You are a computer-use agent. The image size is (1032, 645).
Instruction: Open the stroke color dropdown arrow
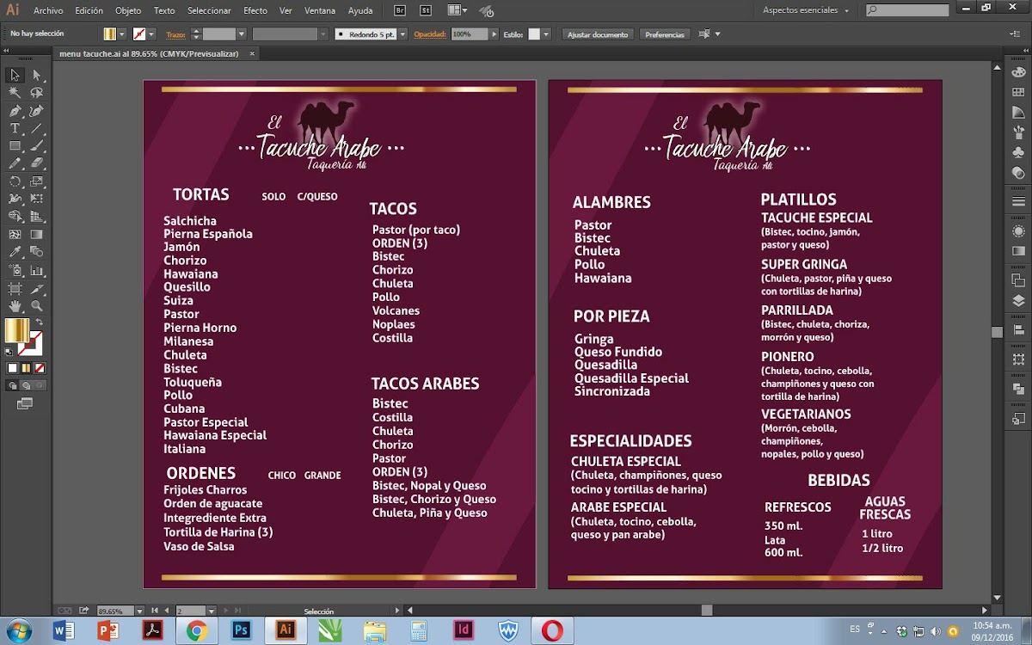pos(152,34)
